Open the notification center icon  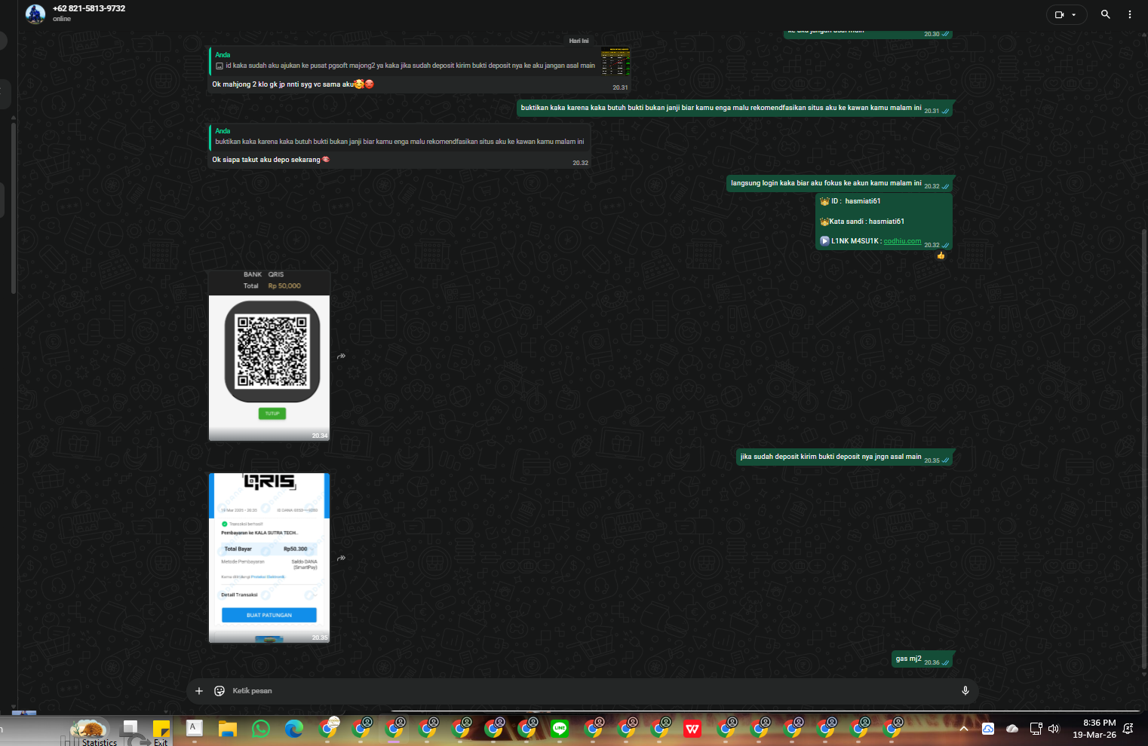point(1129,729)
